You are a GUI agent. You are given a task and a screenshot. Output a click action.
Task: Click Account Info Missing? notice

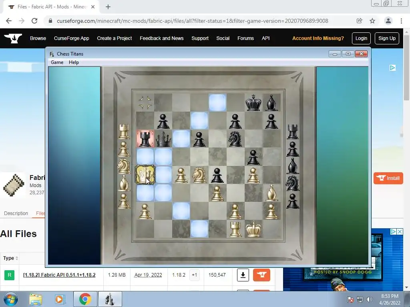[318, 38]
